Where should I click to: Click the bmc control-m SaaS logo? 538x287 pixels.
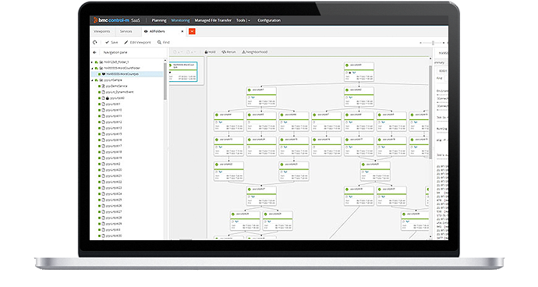tap(117, 20)
